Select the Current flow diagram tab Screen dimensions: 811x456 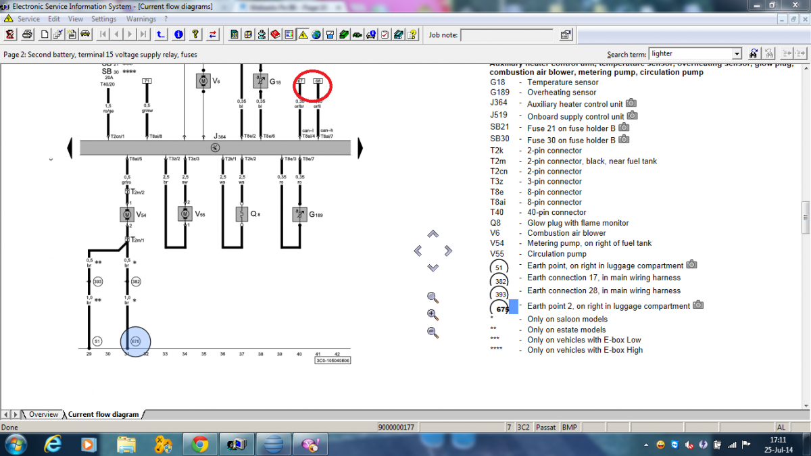(103, 414)
